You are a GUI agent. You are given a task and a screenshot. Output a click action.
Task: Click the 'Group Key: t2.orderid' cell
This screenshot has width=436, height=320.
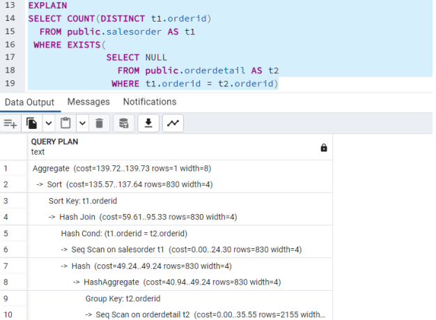[x=180, y=298]
